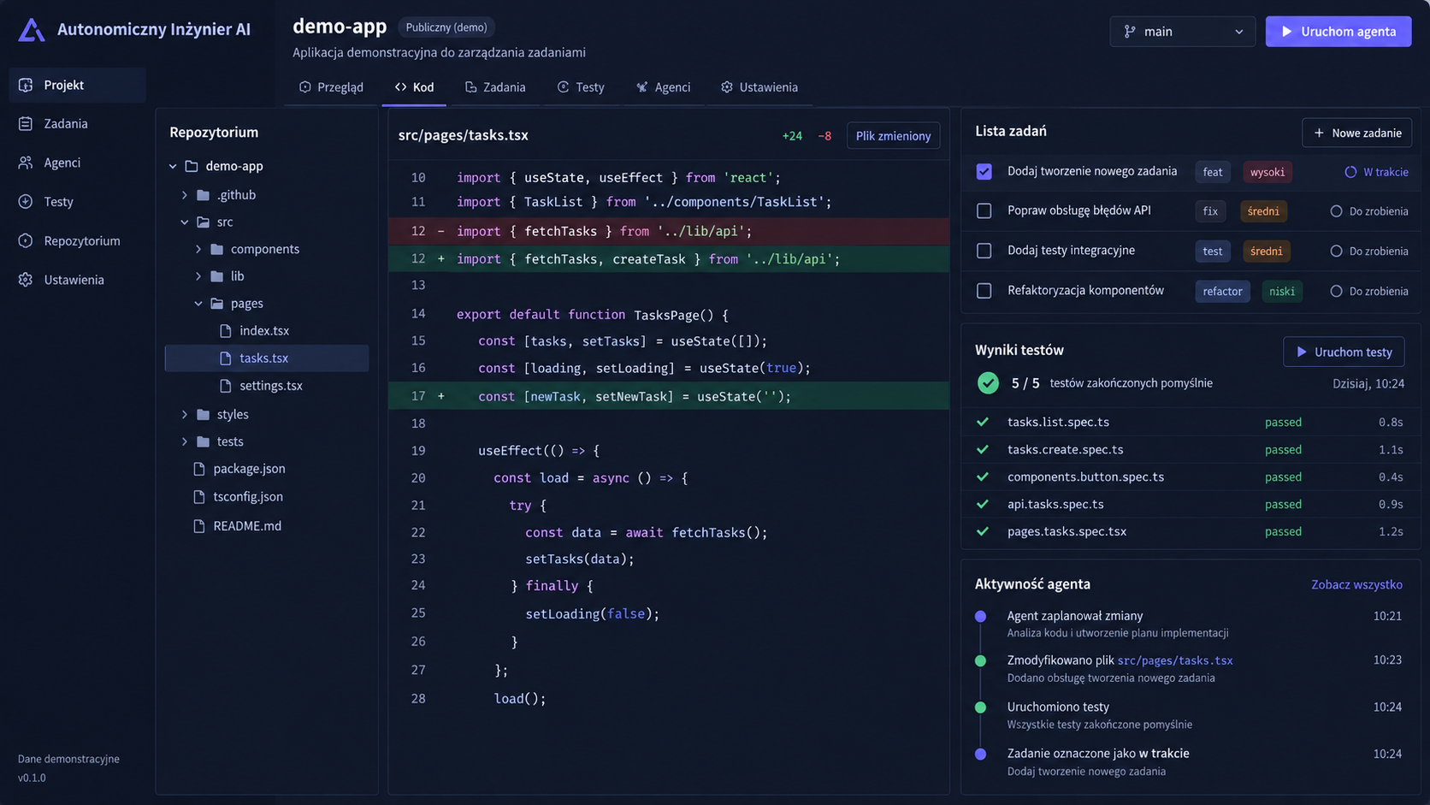The image size is (1430, 805).
Task: Click the Autonomiczny Inżynier AI logo icon
Action: click(x=32, y=30)
